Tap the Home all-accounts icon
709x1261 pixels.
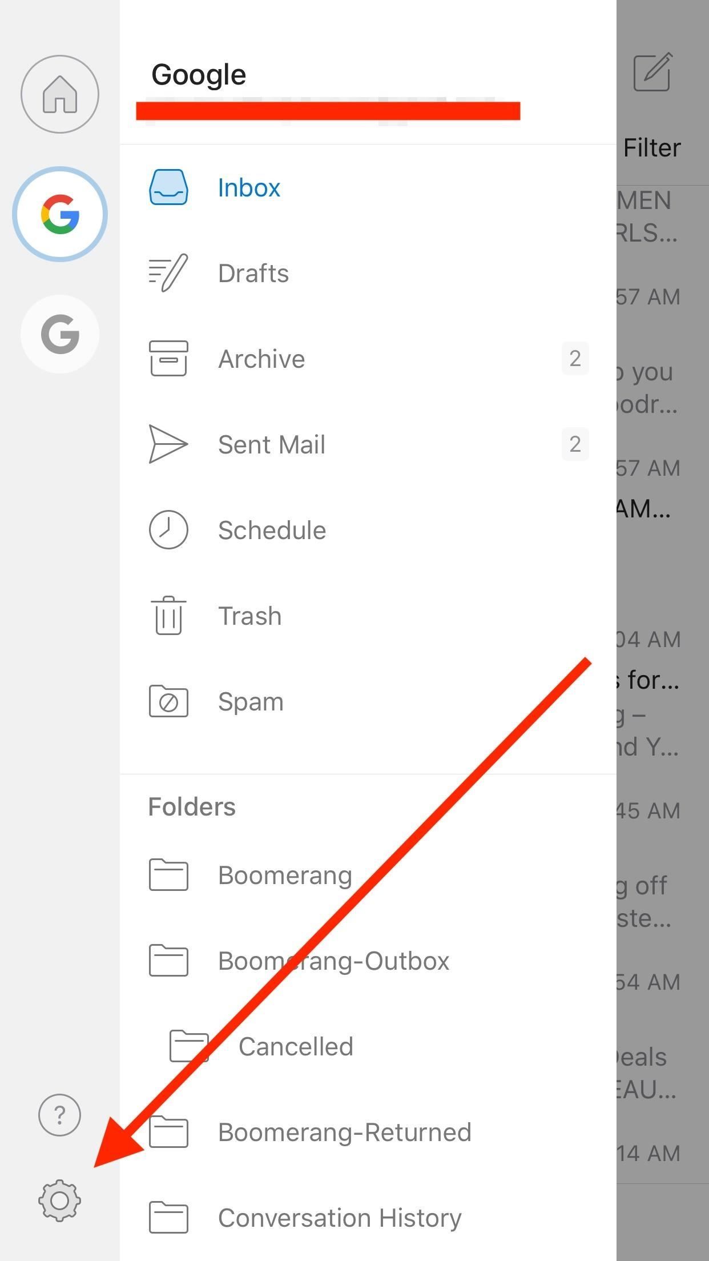pyautogui.click(x=60, y=94)
